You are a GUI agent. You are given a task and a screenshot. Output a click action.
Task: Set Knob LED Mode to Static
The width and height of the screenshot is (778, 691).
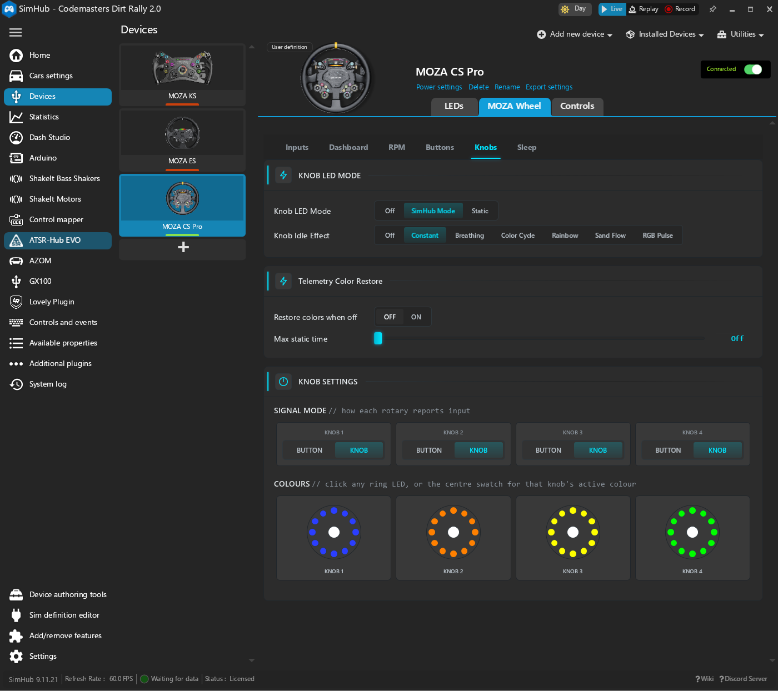coord(480,211)
